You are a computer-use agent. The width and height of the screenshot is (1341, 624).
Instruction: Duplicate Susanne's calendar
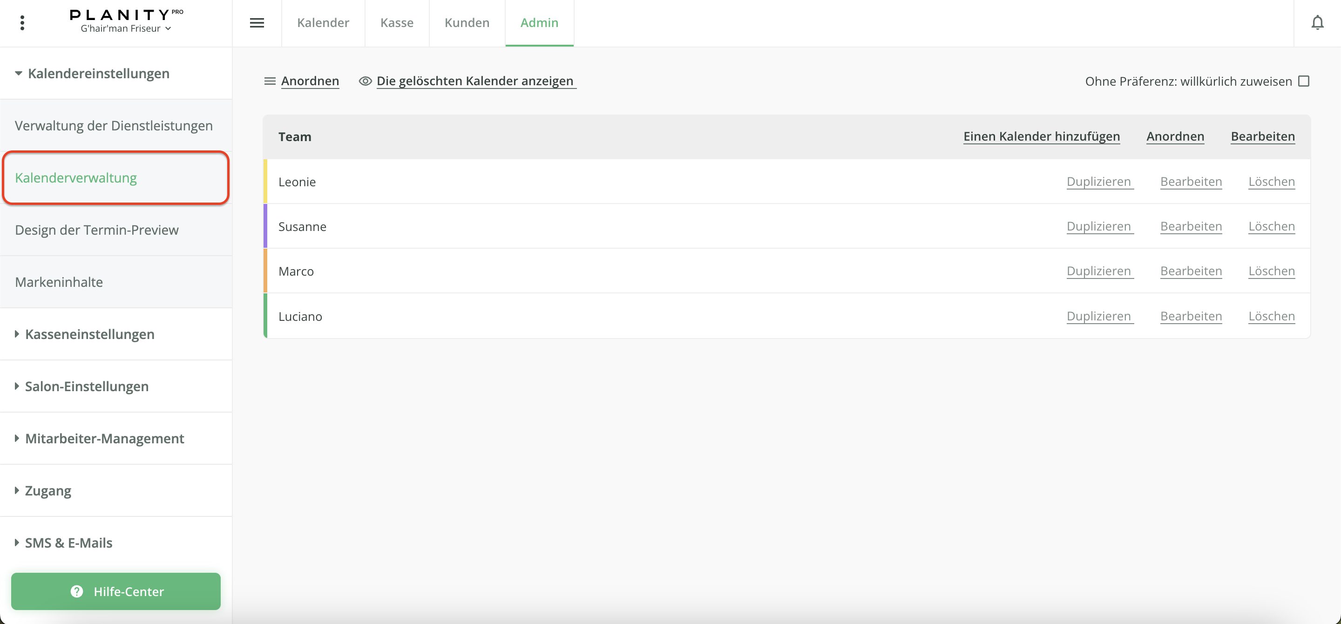(x=1099, y=226)
